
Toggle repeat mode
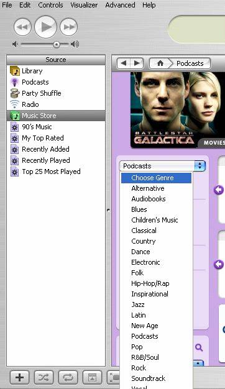coord(68,377)
